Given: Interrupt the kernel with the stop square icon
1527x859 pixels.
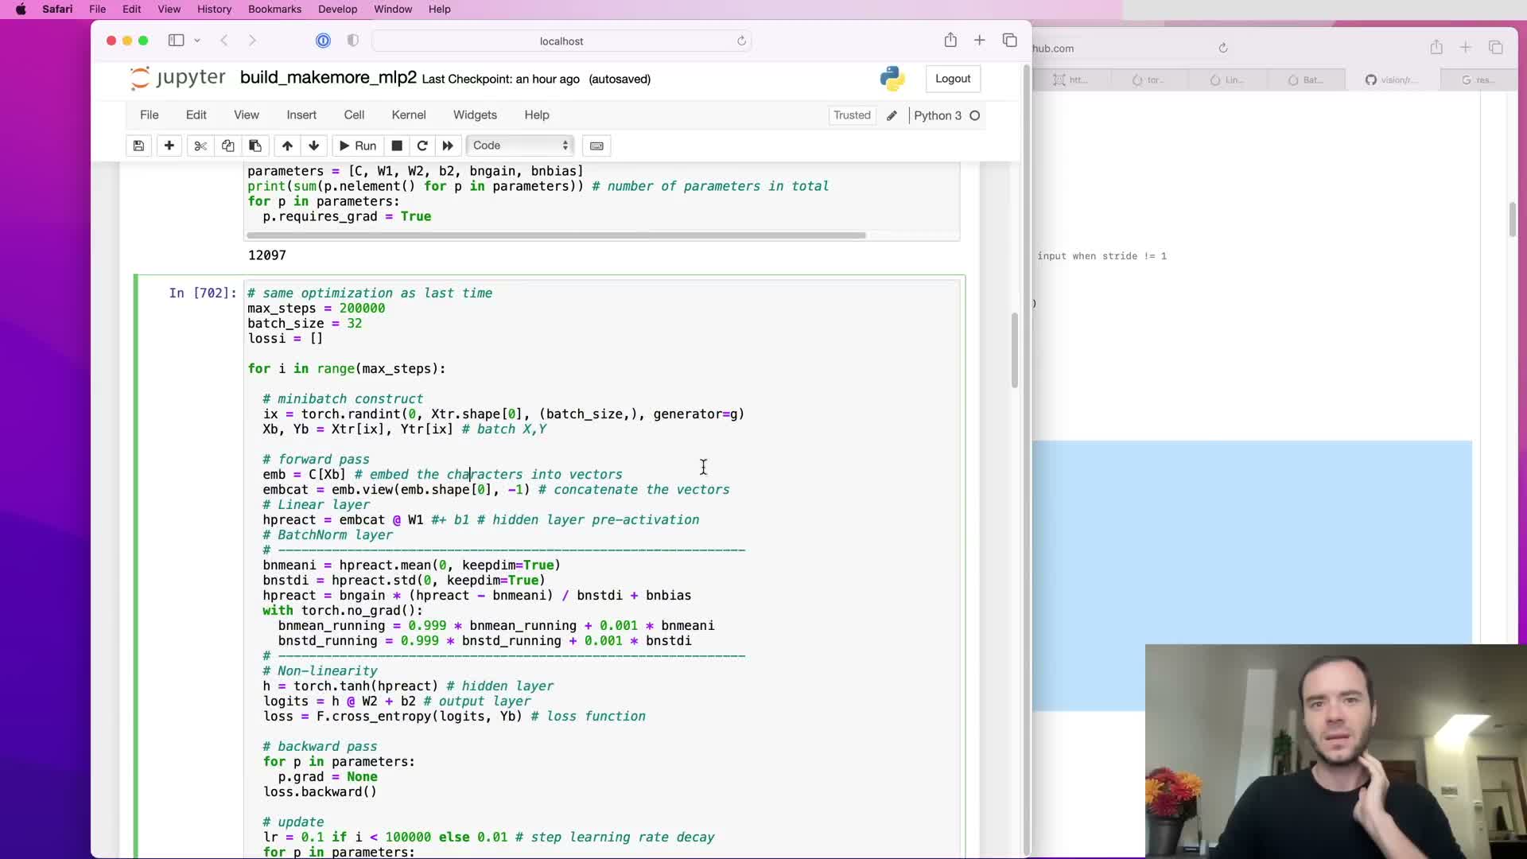Looking at the screenshot, I should [x=397, y=146].
